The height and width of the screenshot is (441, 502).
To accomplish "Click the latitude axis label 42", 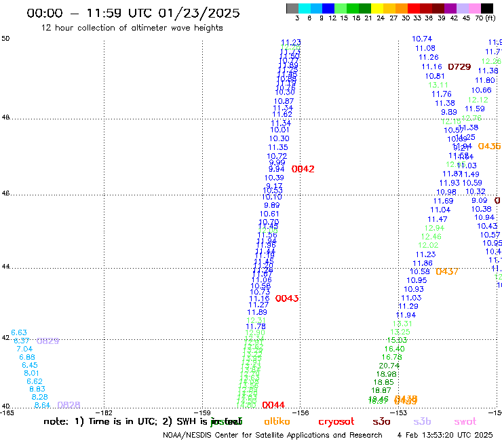I will (x=5, y=338).
